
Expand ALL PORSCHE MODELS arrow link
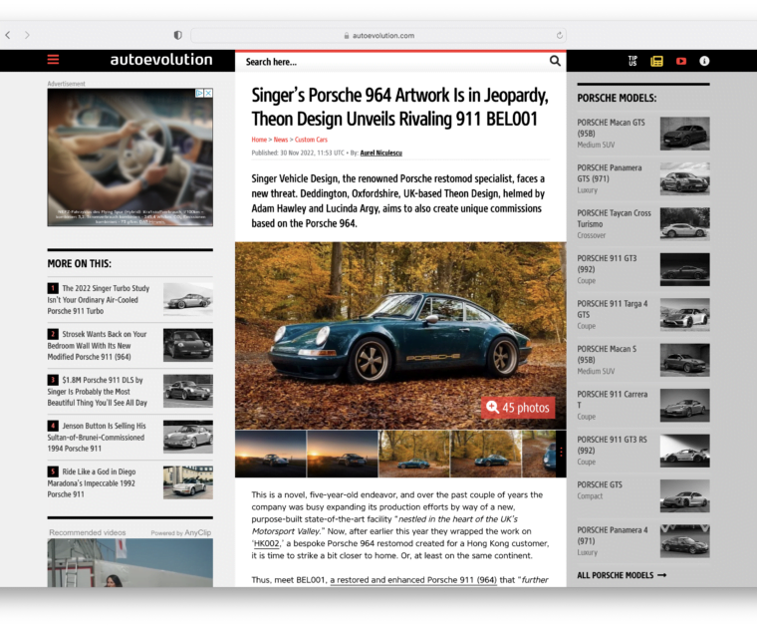click(x=622, y=575)
